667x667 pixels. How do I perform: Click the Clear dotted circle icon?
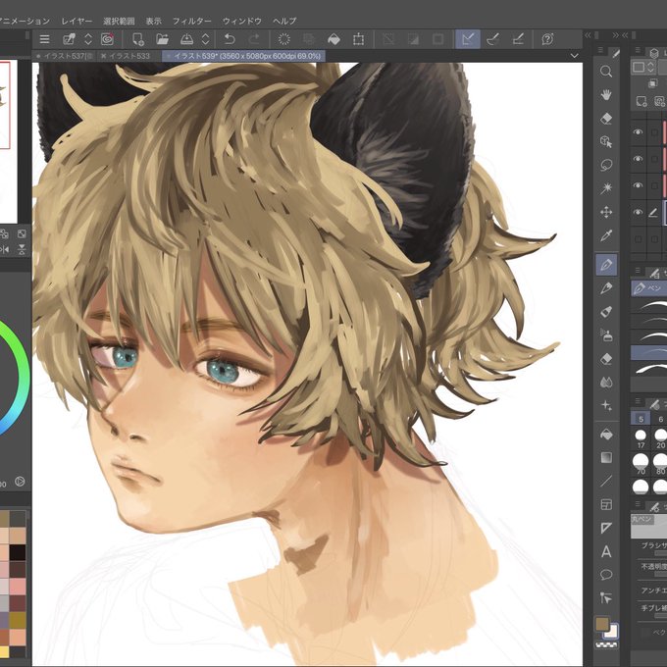click(x=284, y=39)
